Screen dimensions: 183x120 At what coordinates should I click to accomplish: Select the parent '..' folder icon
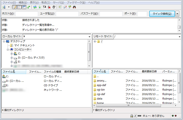[x=95, y=76]
